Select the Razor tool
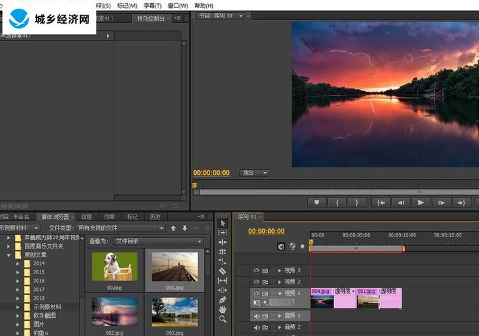479x336 pixels. click(x=223, y=271)
